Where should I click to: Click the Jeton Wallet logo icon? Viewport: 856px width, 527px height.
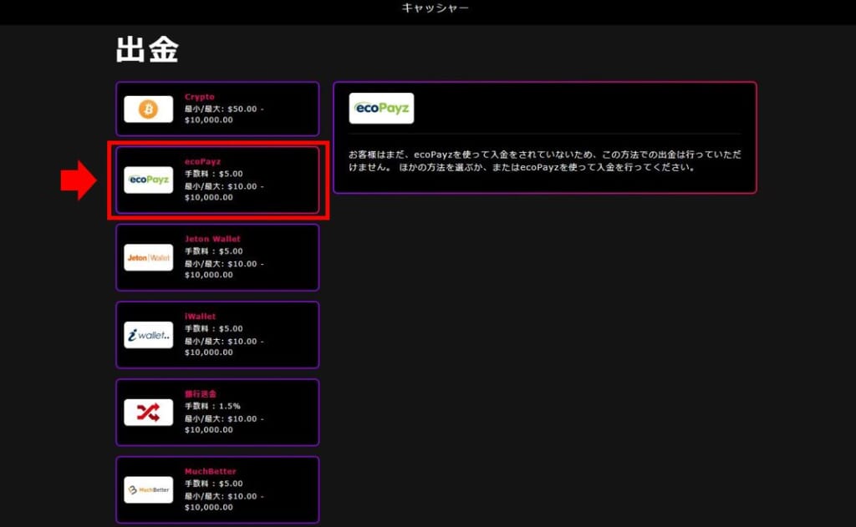click(x=149, y=257)
